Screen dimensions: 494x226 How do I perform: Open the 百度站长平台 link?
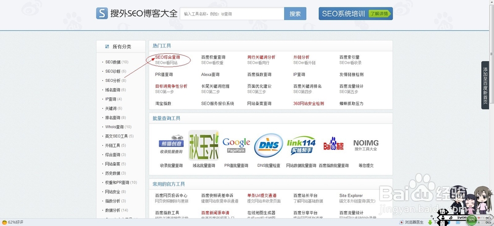(305, 195)
